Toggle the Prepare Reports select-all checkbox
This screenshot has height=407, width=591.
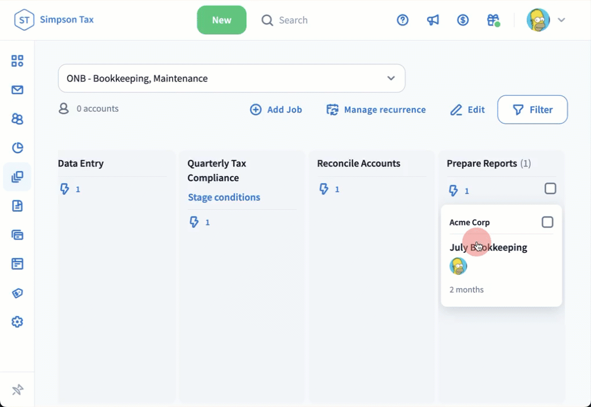tap(550, 188)
